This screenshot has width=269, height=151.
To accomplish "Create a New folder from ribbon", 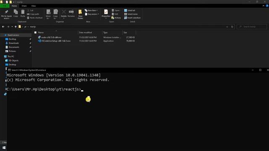I will 80,14.
